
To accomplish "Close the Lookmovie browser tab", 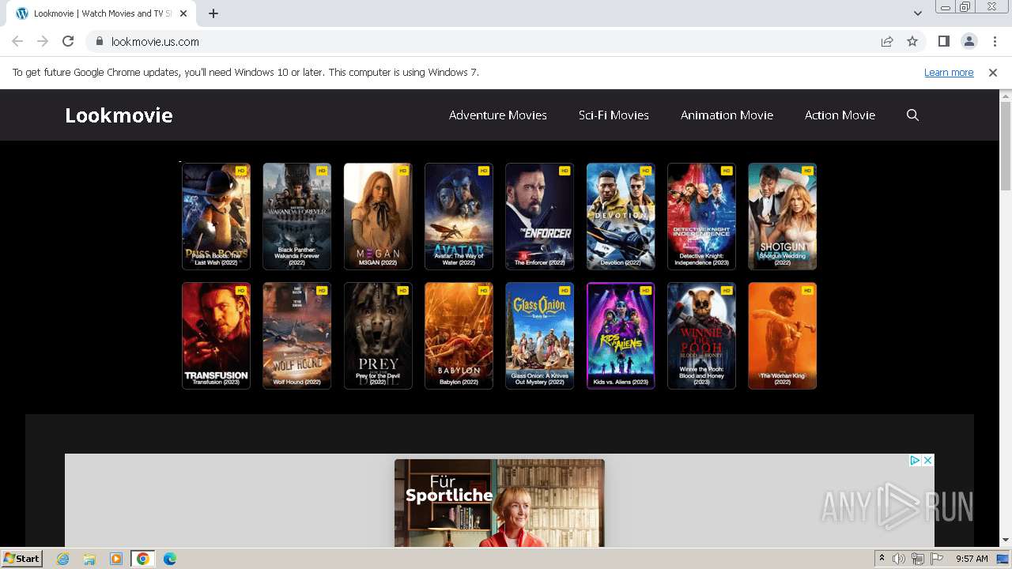I will click(183, 13).
